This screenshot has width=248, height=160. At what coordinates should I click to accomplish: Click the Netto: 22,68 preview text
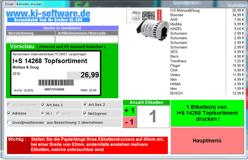click(89, 90)
